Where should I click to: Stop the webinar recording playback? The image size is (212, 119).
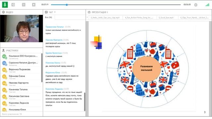tap(34, 5)
